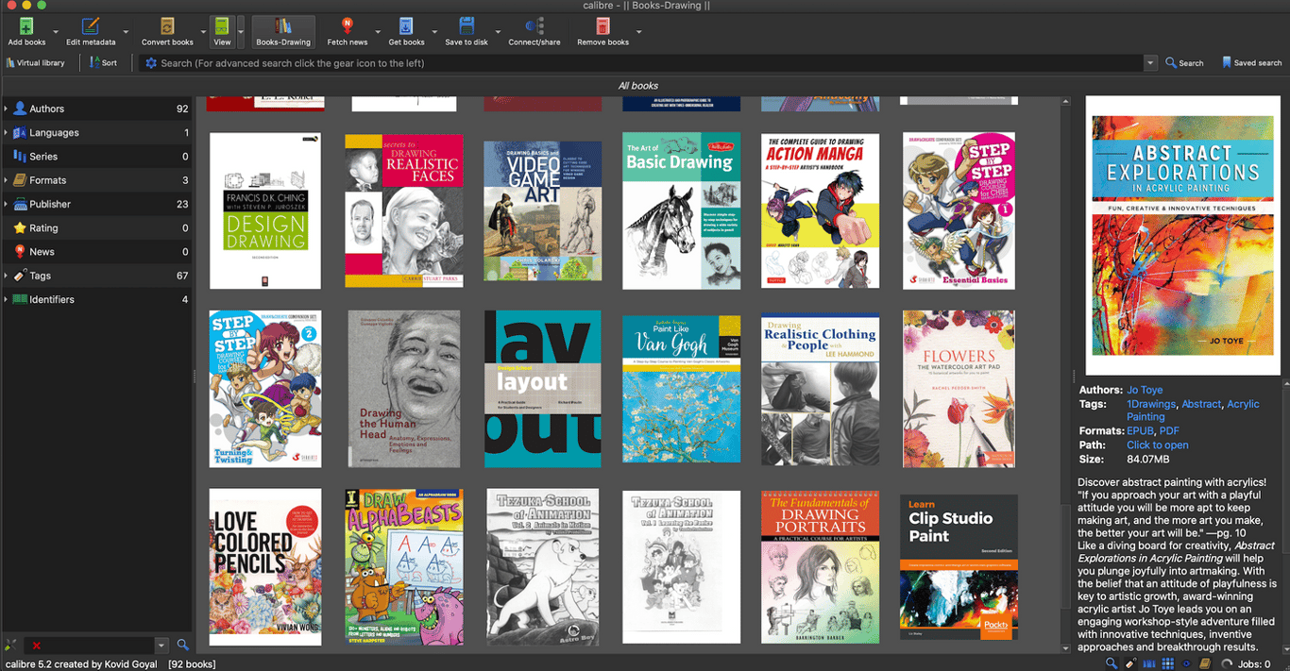Click the 'Click to open' path link
This screenshot has width=1290, height=671.
point(1158,445)
